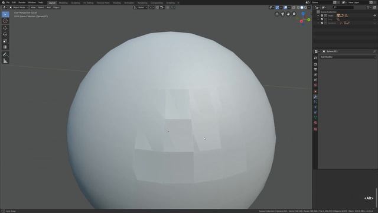The image size is (378, 213).
Task: Uncheck the first collection's checkbox in outliner
Action: click(322, 15)
